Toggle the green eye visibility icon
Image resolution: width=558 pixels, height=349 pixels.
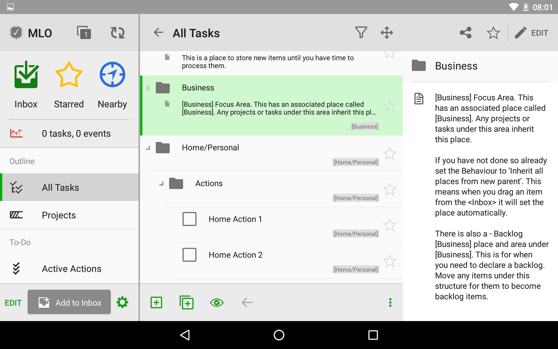(x=217, y=302)
